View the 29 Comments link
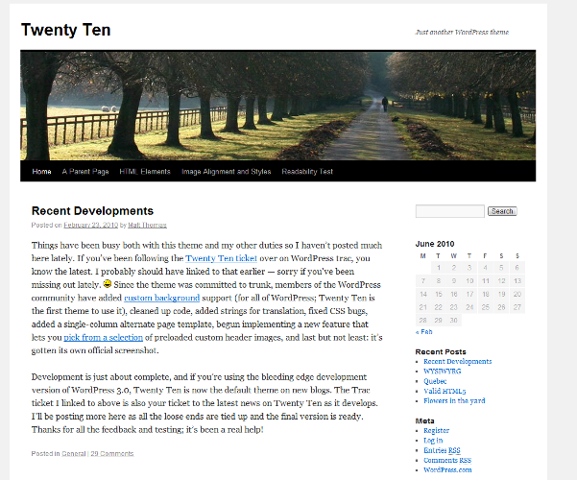 tap(112, 453)
